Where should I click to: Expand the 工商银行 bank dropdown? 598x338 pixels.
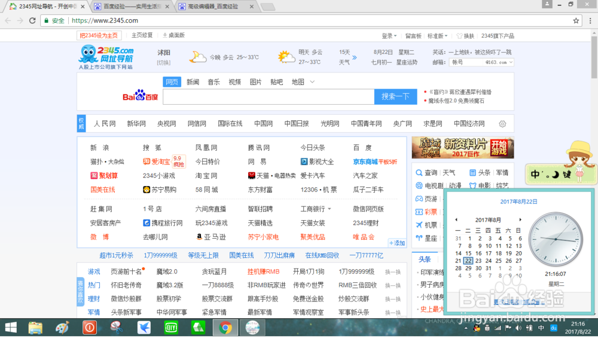click(x=329, y=209)
